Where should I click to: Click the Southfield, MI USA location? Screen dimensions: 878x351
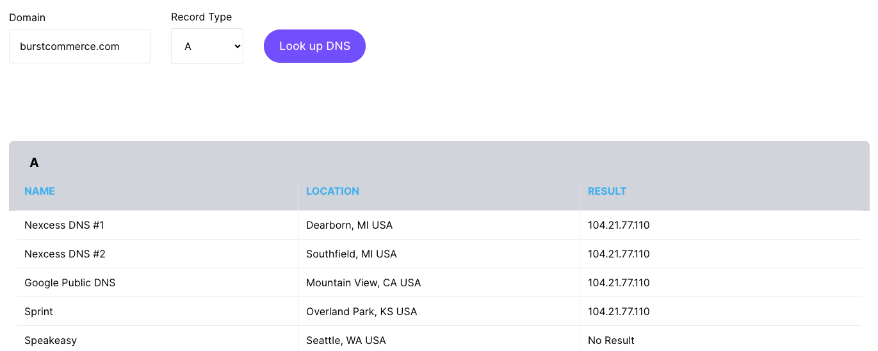pos(352,254)
